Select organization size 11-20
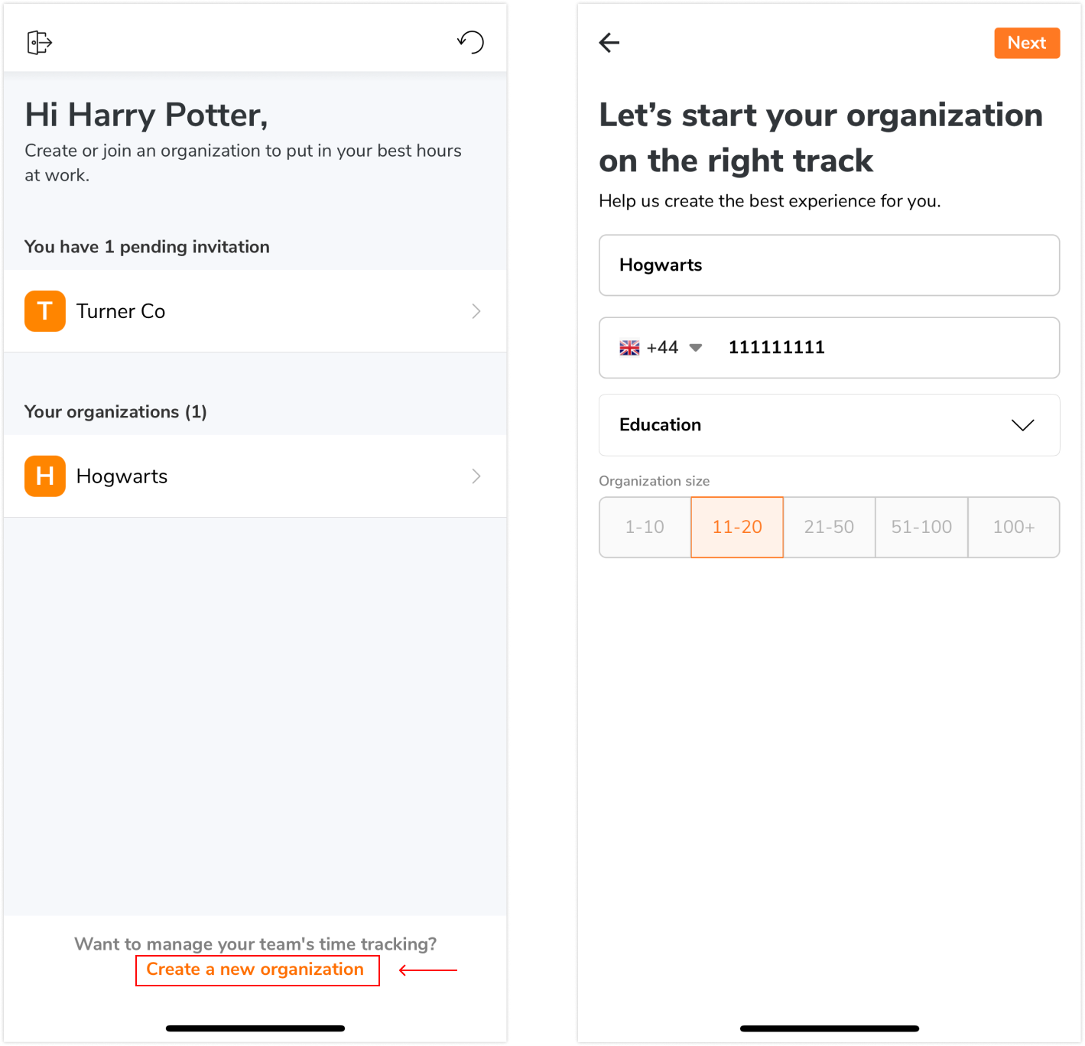This screenshot has width=1085, height=1046. click(737, 527)
